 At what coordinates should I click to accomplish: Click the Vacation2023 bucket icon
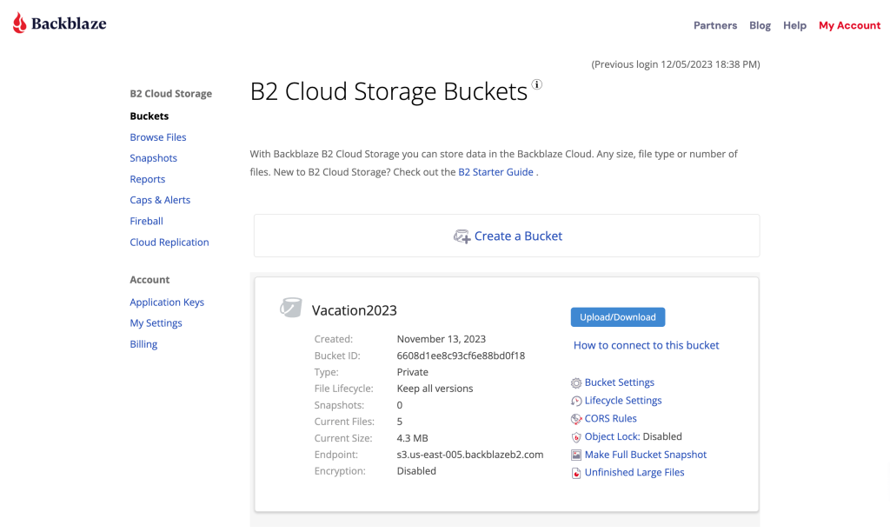[x=290, y=308]
